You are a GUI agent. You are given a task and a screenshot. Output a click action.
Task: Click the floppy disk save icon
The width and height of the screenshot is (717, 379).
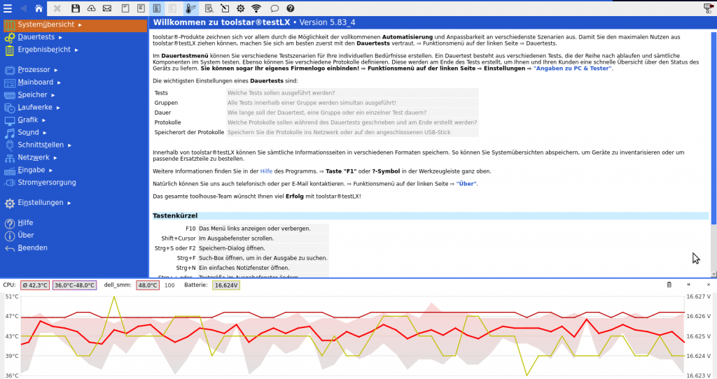click(x=76, y=8)
